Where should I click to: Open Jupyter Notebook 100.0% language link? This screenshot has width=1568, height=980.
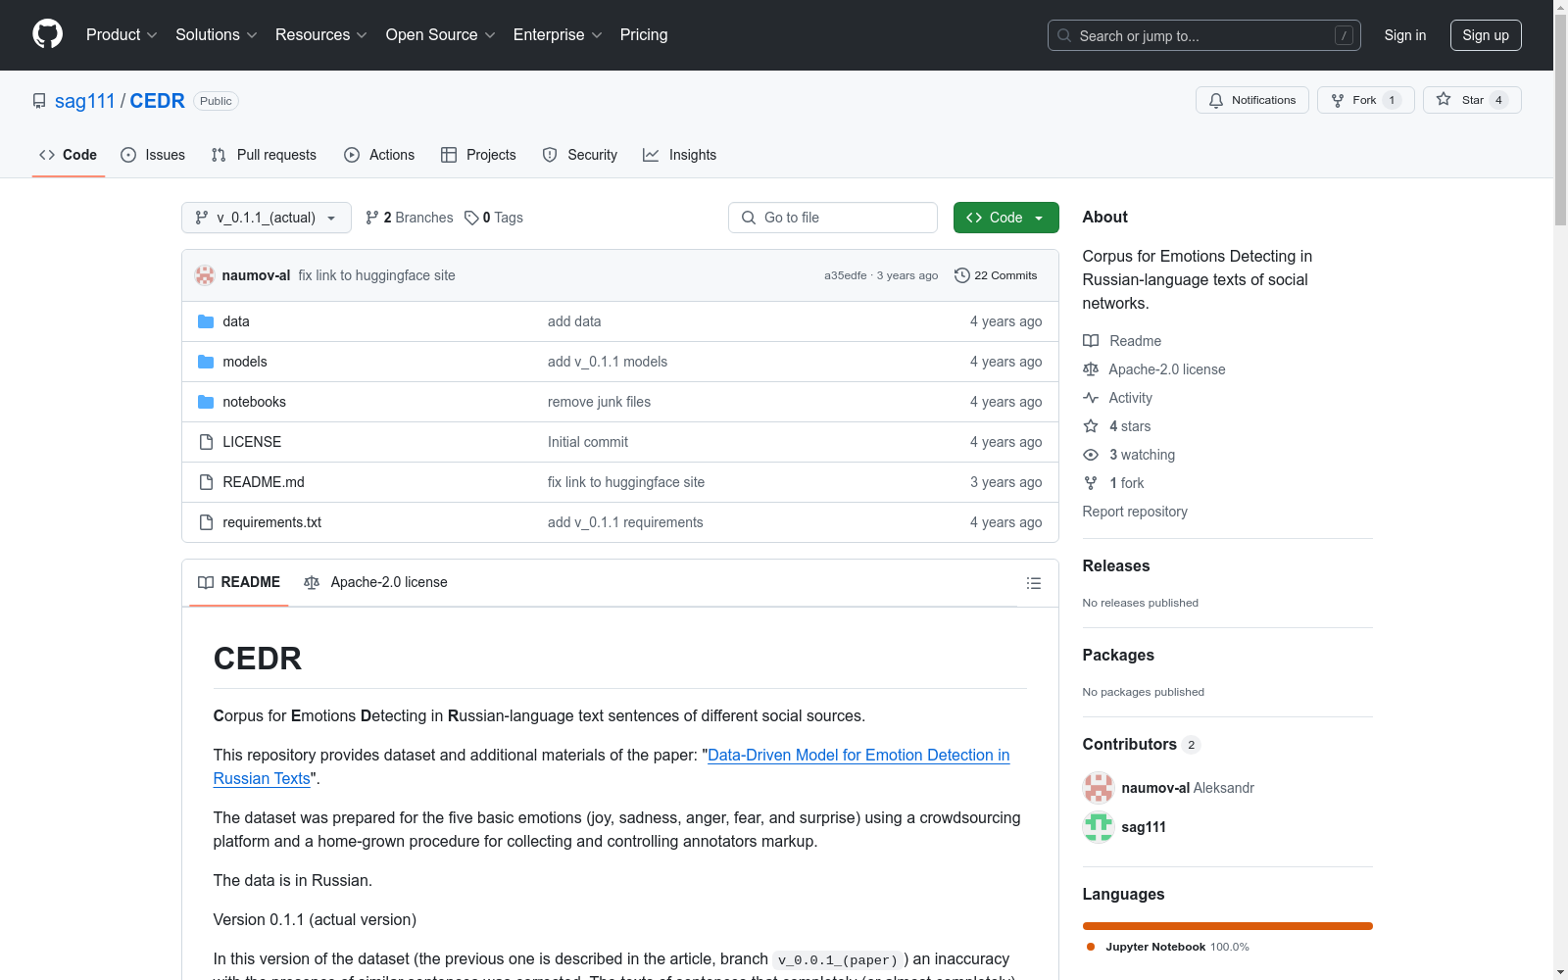[x=1168, y=947]
